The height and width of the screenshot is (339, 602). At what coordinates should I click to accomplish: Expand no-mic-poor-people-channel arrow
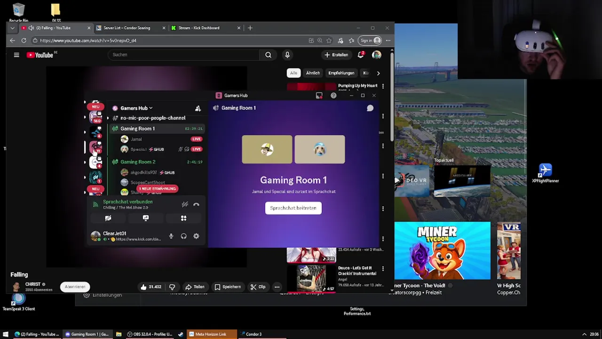108,118
